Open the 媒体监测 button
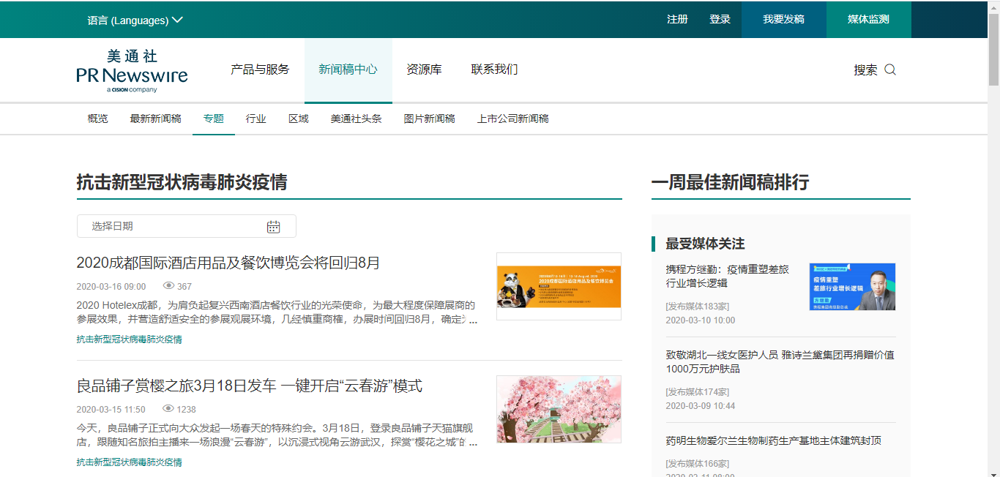 869,20
